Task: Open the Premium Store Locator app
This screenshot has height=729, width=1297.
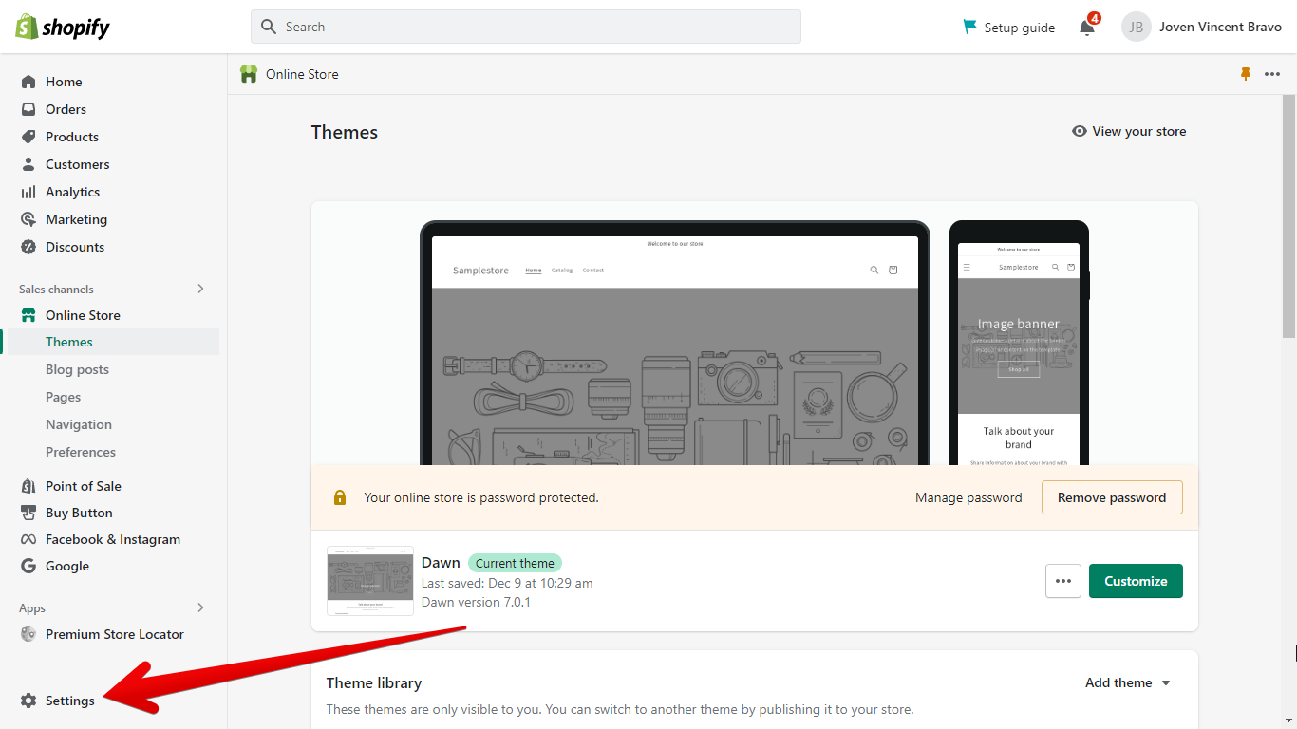Action: pyautogui.click(x=114, y=634)
